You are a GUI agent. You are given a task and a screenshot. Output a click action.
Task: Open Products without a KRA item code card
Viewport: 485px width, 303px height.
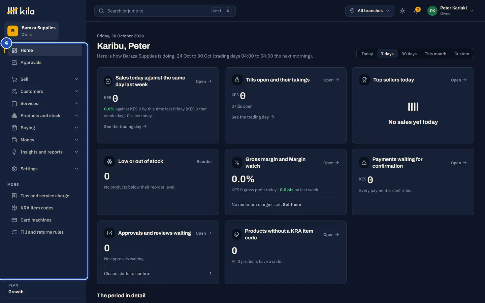click(331, 234)
